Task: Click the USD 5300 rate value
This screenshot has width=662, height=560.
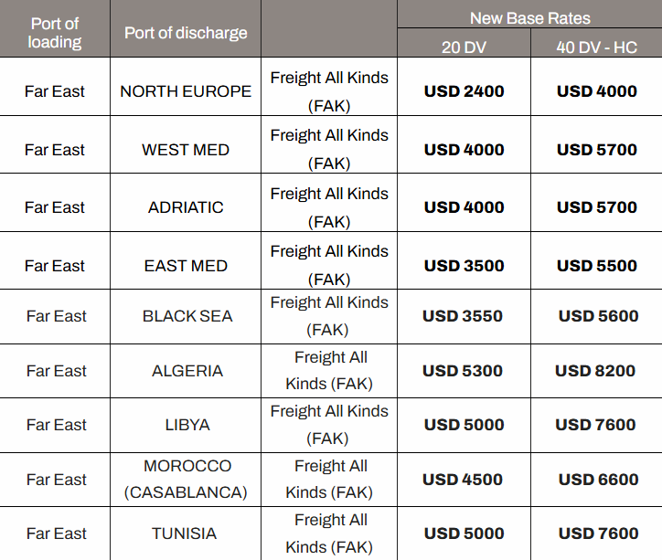Action: [463, 371]
